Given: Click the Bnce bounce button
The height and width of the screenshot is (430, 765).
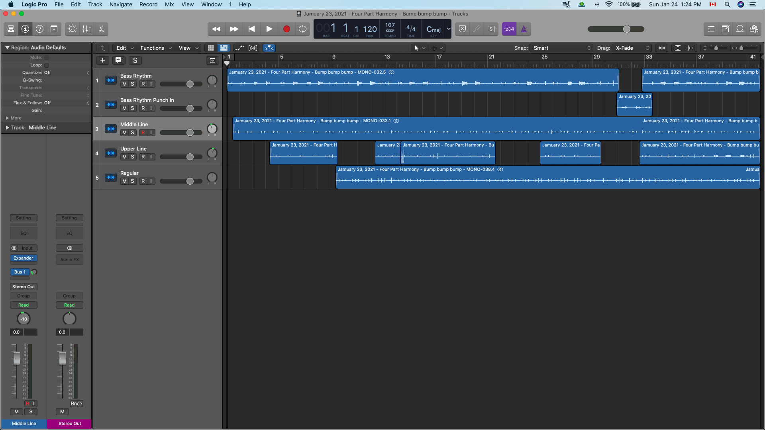Looking at the screenshot, I should pyautogui.click(x=76, y=404).
